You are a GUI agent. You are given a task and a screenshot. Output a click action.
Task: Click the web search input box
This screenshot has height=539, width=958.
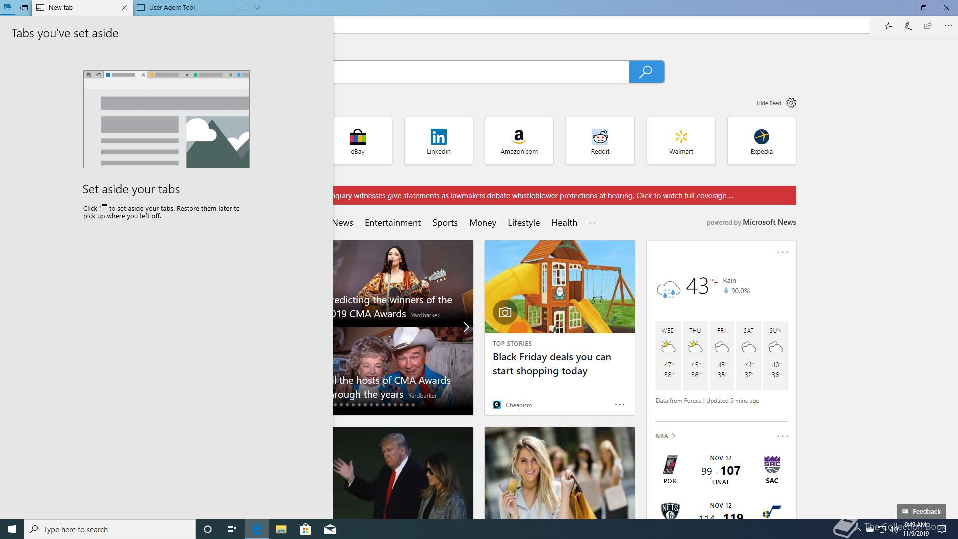click(481, 72)
